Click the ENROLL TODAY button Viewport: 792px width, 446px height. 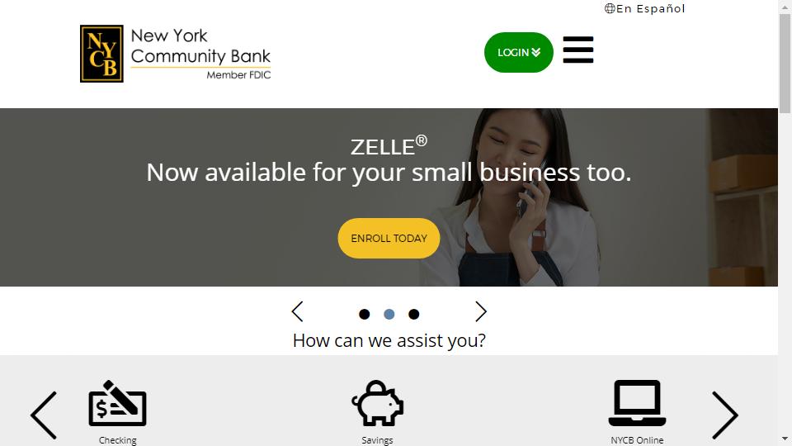point(389,238)
